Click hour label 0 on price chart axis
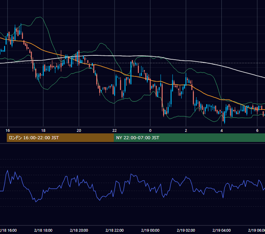 150,131
